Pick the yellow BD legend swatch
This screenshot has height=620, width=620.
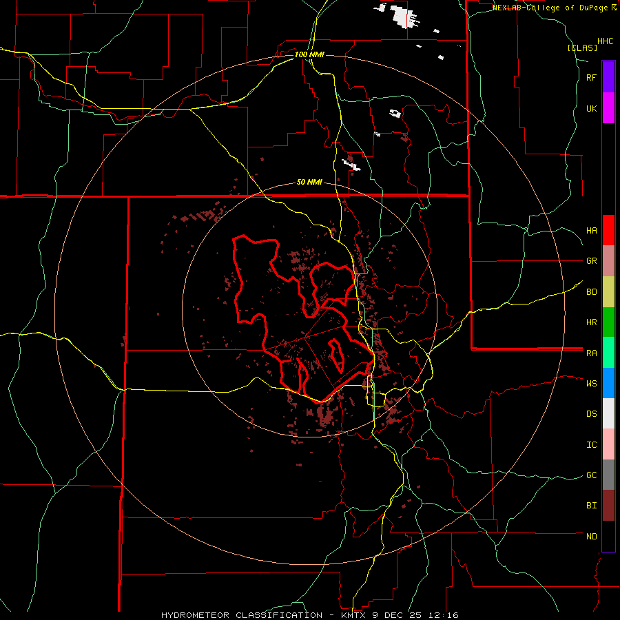coord(608,292)
